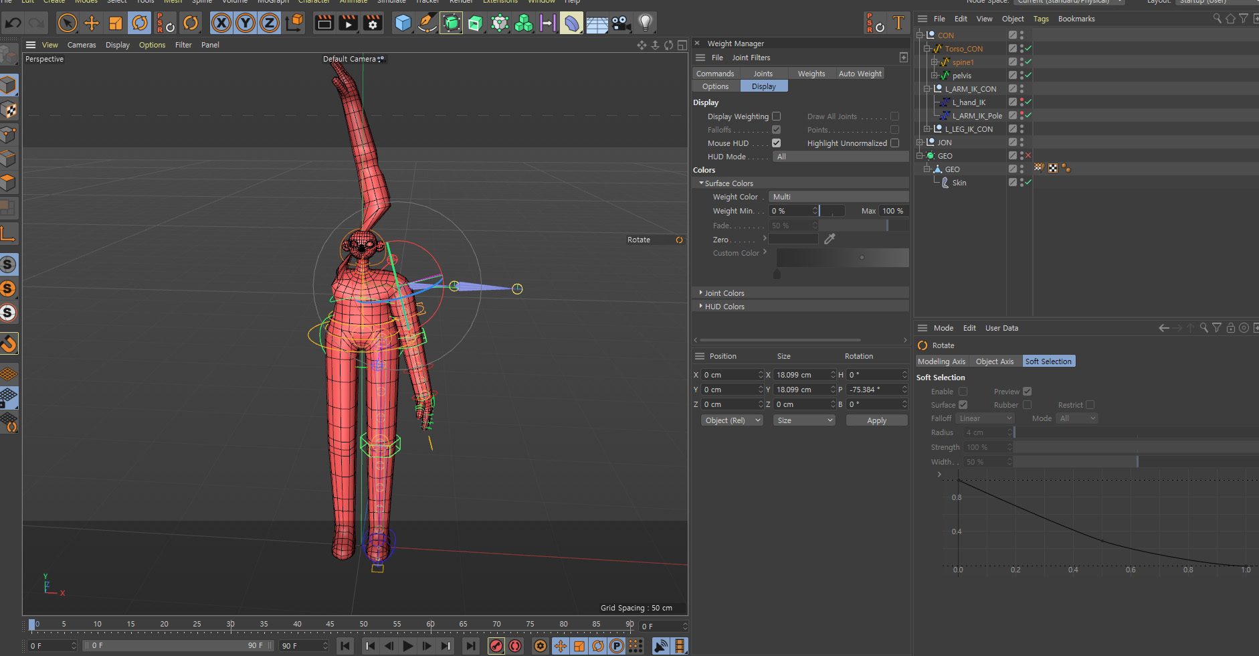1259x656 pixels.
Task: Click the Autokeying button
Action: (x=515, y=646)
